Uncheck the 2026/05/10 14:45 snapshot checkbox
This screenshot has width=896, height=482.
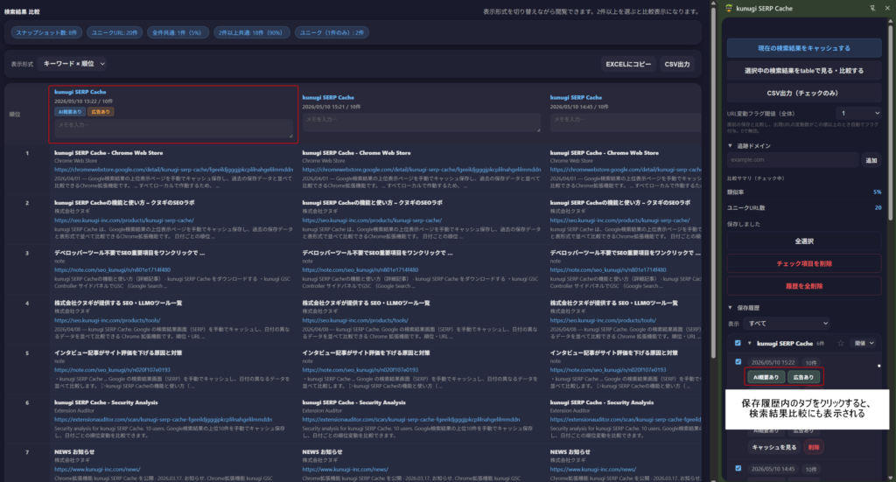point(738,468)
